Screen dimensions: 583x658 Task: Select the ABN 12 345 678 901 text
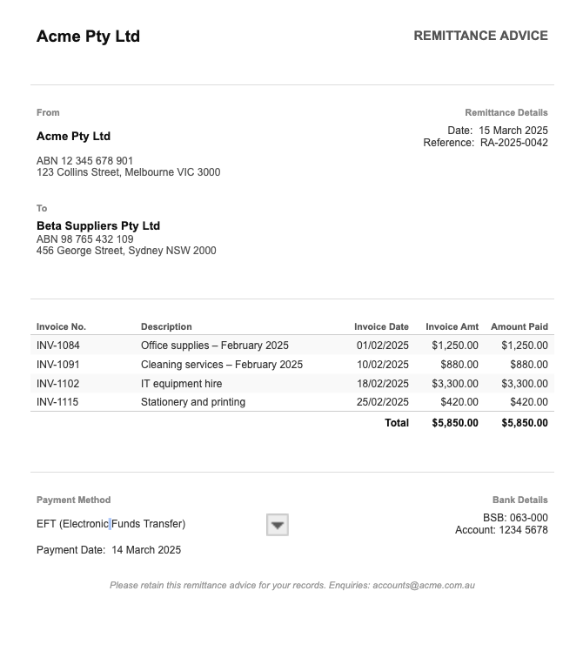pyautogui.click(x=84, y=161)
